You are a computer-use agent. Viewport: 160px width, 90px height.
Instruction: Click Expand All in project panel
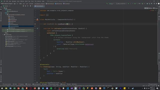25,6
